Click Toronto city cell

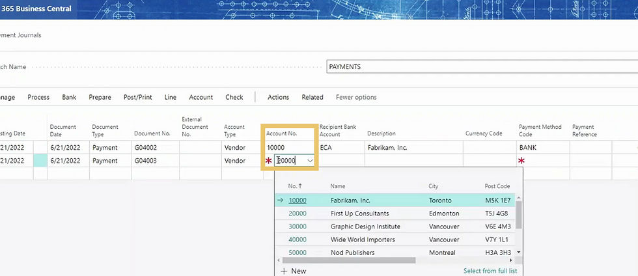440,200
